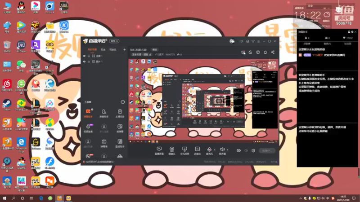
Task: Hide the 全屏 1 source layer
Action: [x=84, y=56]
